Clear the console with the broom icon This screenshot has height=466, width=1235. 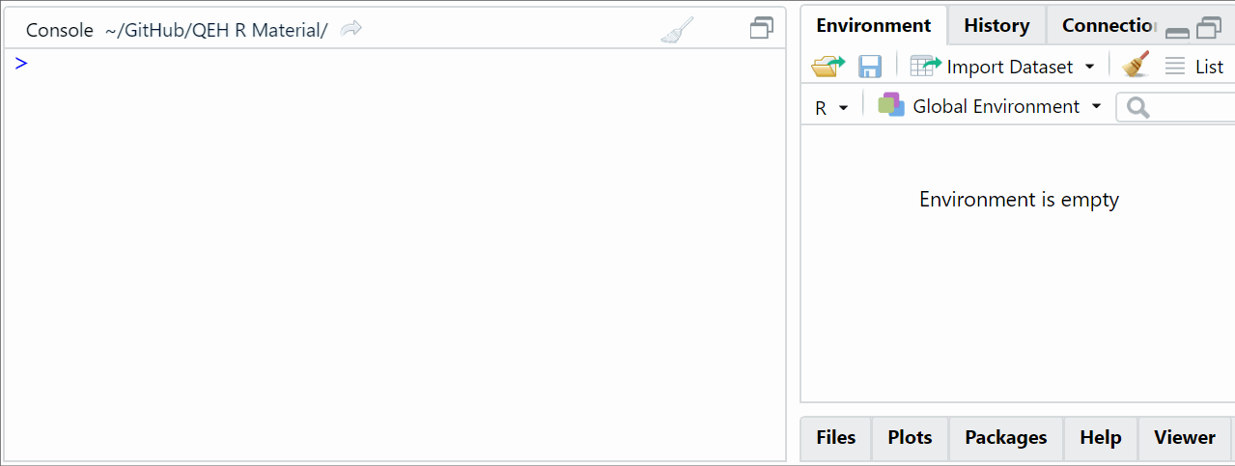point(677,31)
